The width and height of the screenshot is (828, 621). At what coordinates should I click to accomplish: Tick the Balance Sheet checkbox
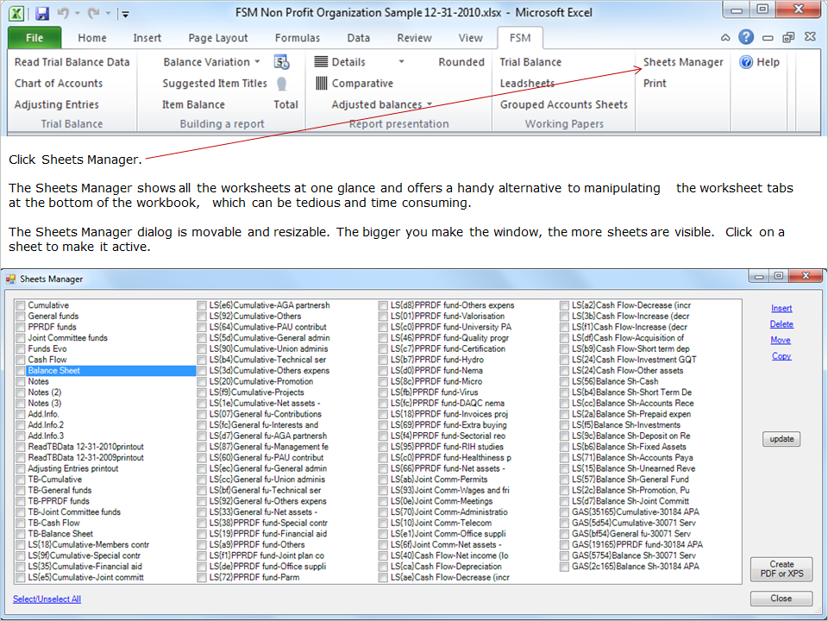21,371
